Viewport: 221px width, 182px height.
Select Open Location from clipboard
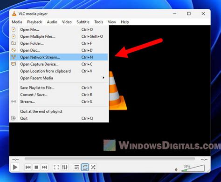tap(59, 71)
